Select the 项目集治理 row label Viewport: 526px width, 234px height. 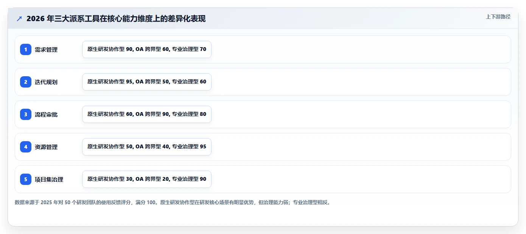pos(49,179)
